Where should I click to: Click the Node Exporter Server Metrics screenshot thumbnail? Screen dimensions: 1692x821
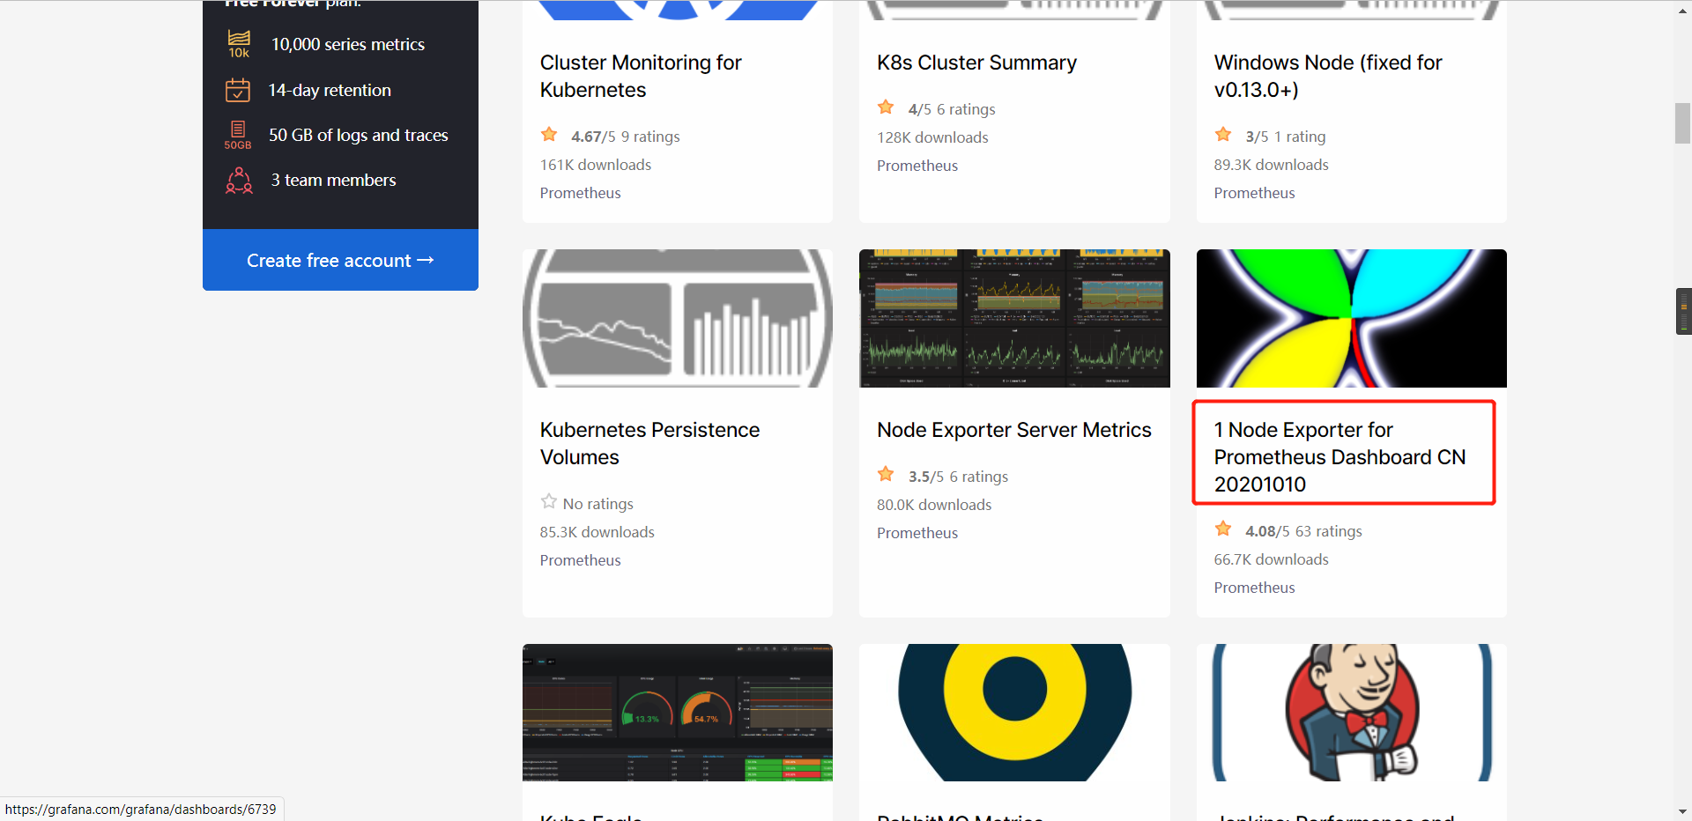point(1014,318)
